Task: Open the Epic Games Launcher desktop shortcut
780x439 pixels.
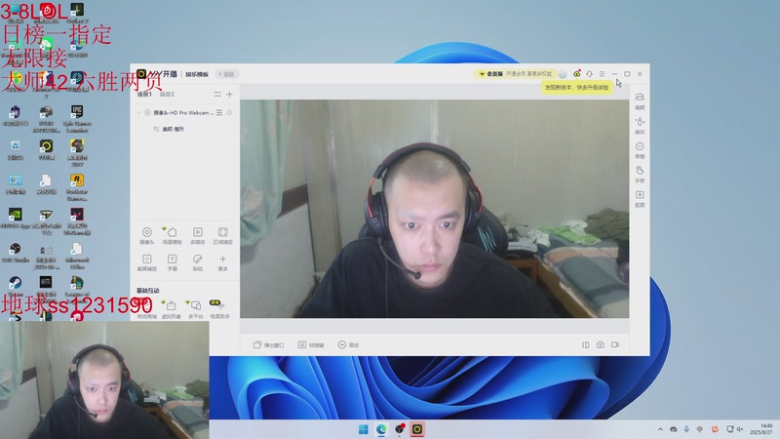Action: [77, 118]
